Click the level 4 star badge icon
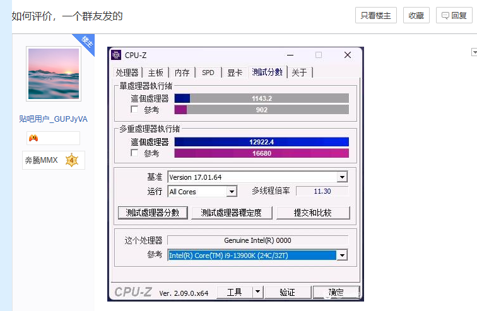The height and width of the screenshot is (311, 477). (72, 160)
